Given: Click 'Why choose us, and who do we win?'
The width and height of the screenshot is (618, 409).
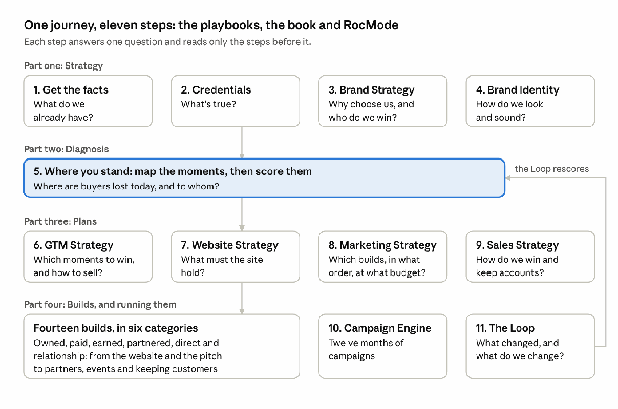Looking at the screenshot, I should click(x=372, y=111).
